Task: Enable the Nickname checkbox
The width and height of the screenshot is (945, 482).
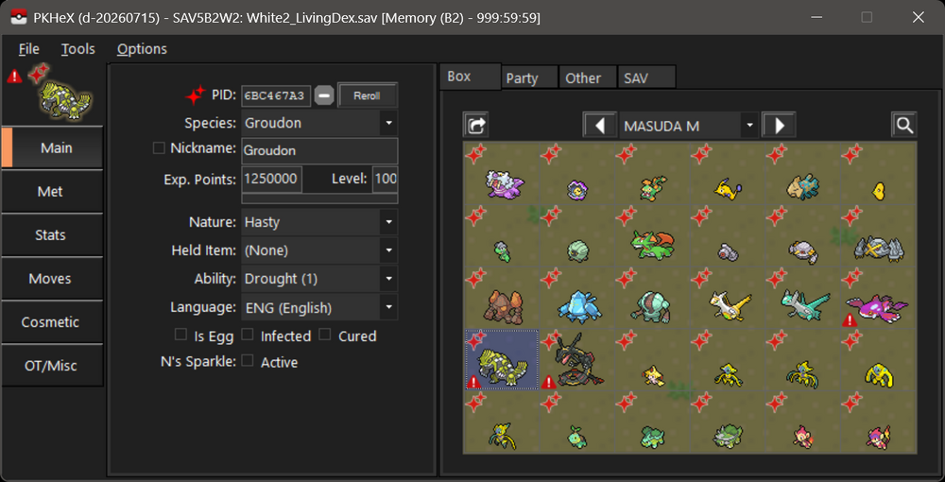Action: click(x=159, y=148)
